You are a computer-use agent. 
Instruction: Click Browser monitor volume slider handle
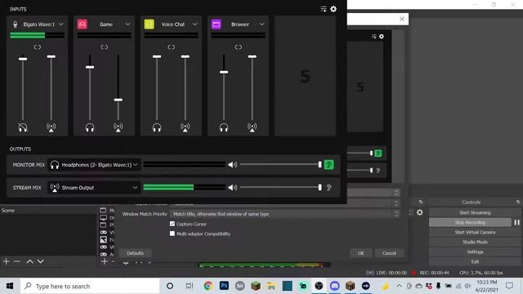tap(224, 72)
